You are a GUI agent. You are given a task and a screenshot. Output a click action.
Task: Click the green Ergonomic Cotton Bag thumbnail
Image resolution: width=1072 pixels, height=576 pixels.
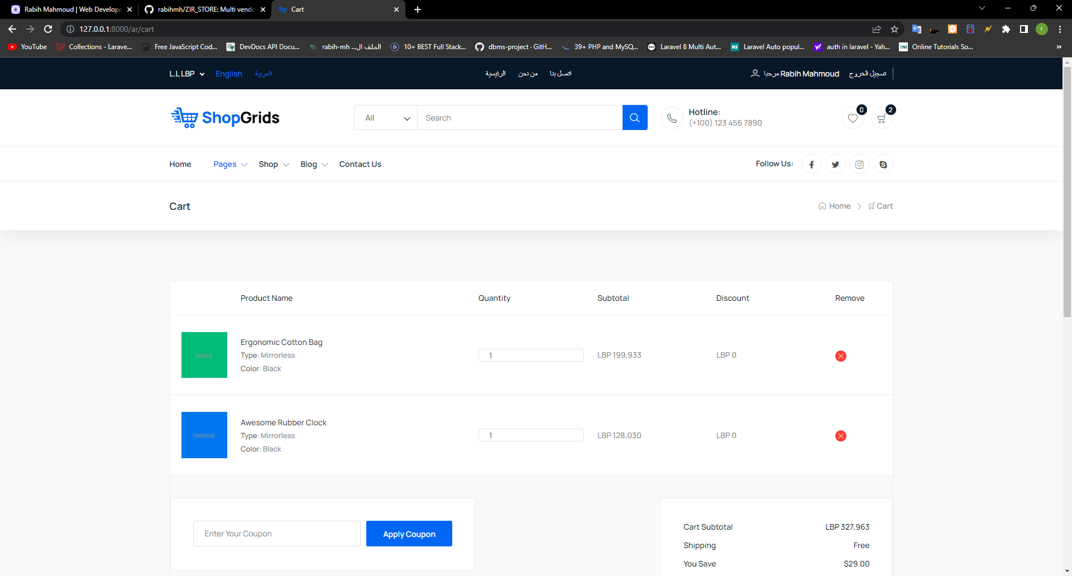[204, 355]
